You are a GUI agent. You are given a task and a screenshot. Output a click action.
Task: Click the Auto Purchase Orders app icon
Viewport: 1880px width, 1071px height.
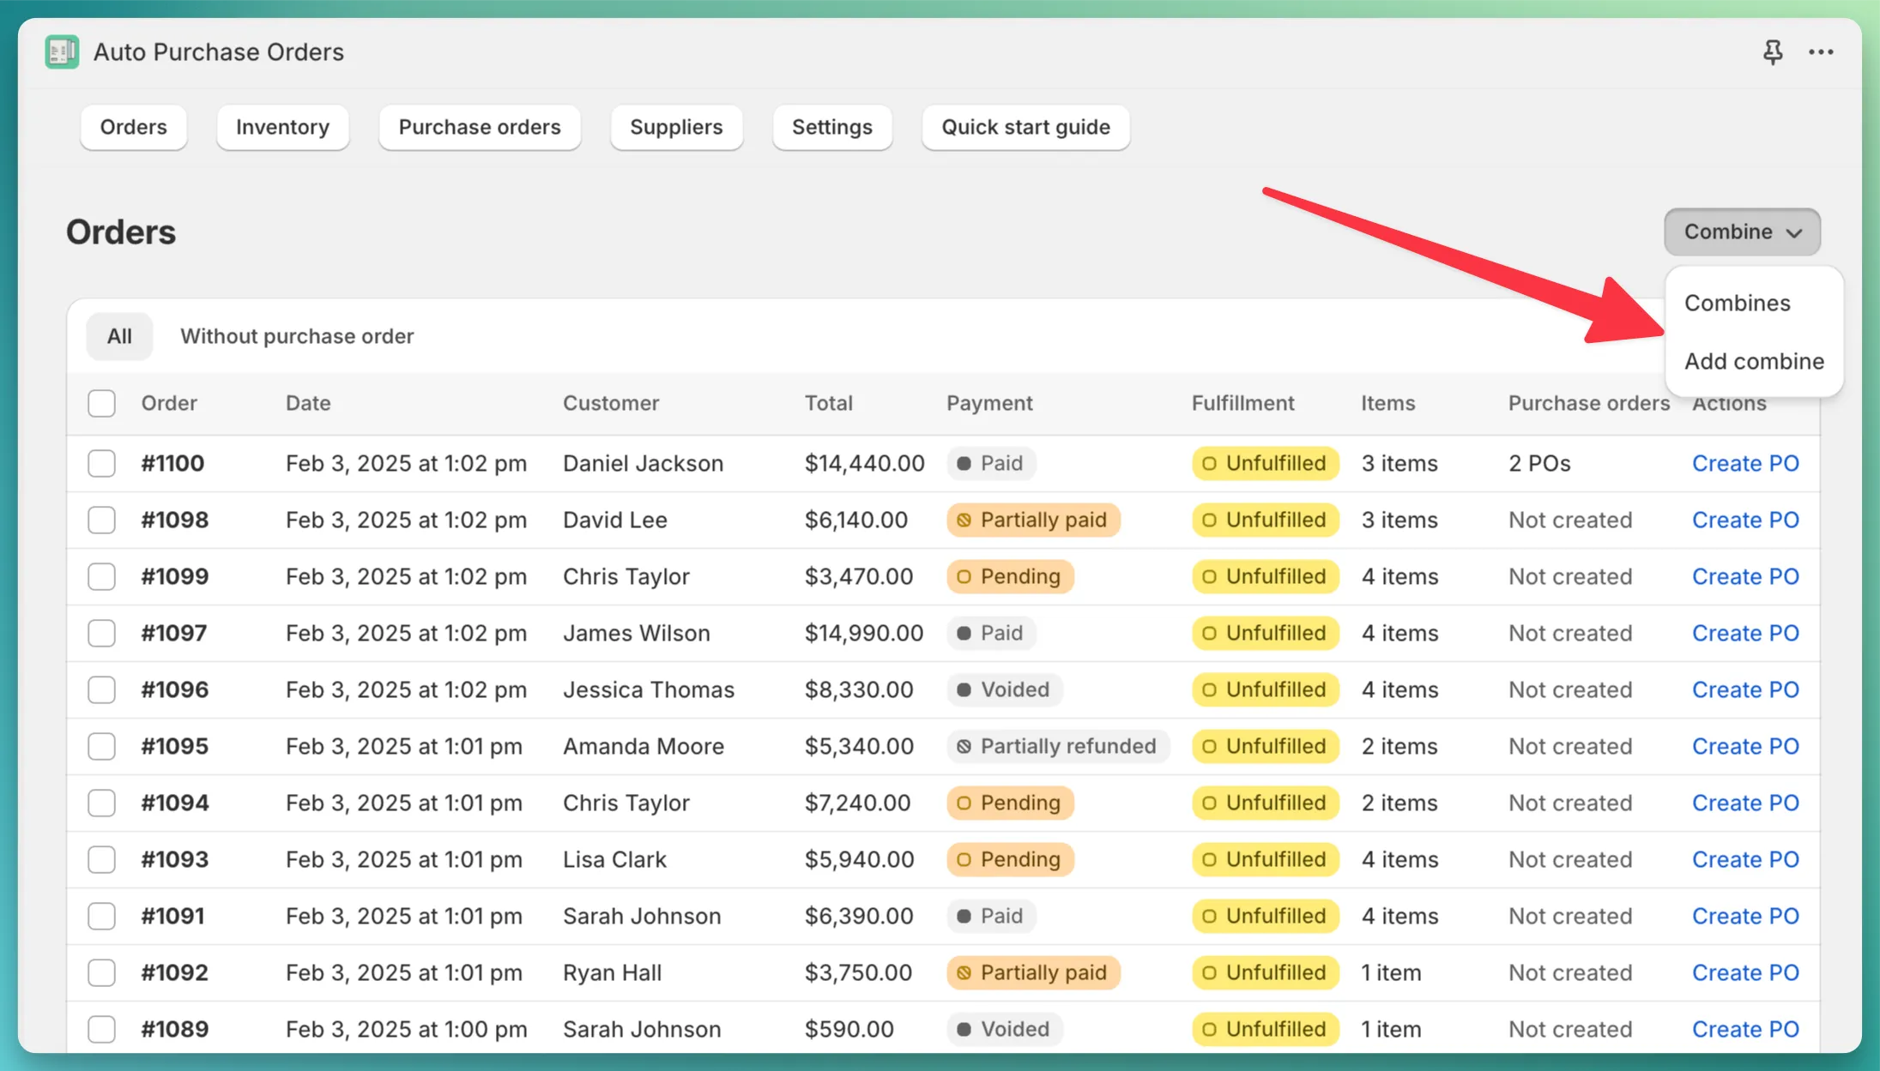coord(62,52)
